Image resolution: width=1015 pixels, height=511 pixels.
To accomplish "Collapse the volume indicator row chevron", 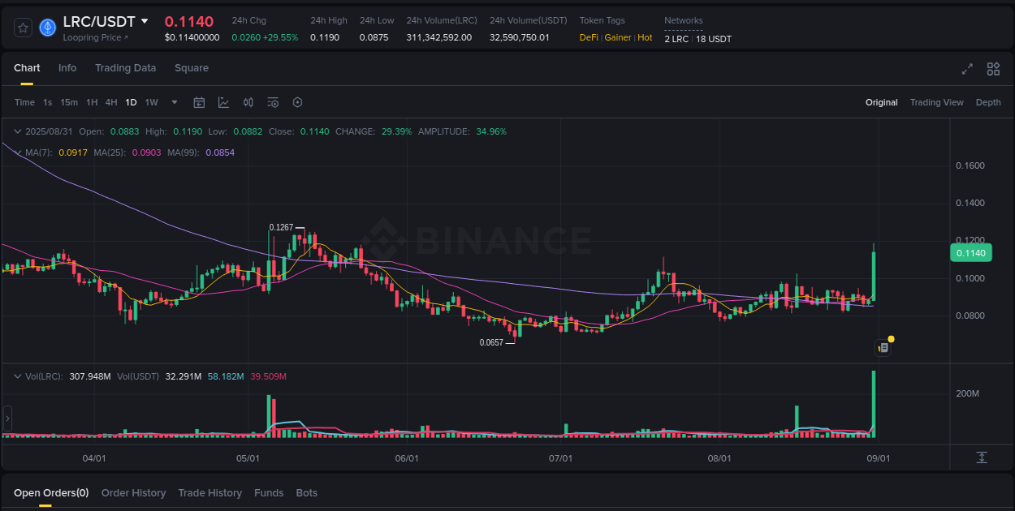I will pyautogui.click(x=17, y=376).
